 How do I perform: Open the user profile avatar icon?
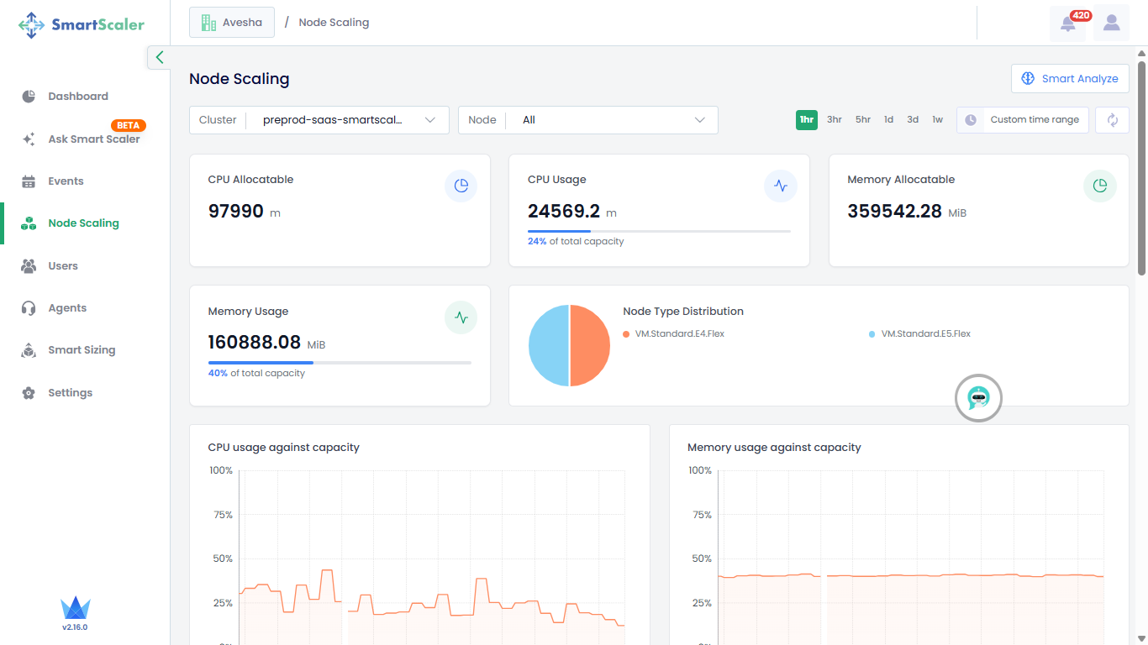click(x=1111, y=24)
